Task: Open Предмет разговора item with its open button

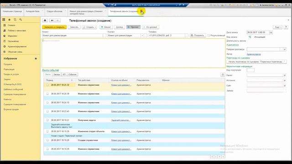Action: click(285, 50)
